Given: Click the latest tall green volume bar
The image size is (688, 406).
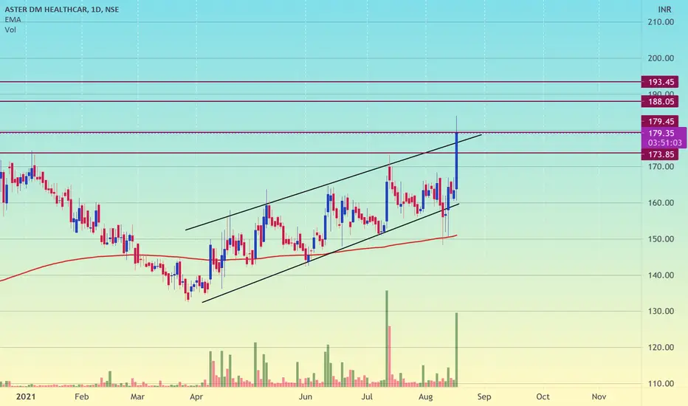Looking at the screenshot, I should (x=456, y=349).
